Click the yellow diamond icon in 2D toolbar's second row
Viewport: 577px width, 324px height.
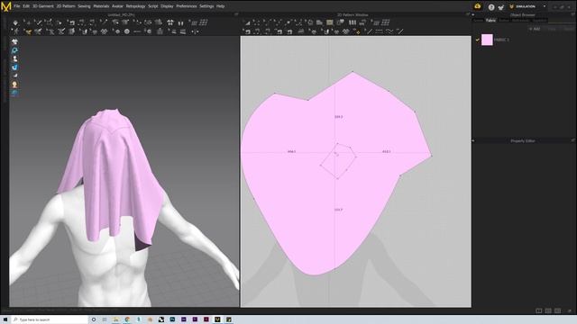coord(357,32)
